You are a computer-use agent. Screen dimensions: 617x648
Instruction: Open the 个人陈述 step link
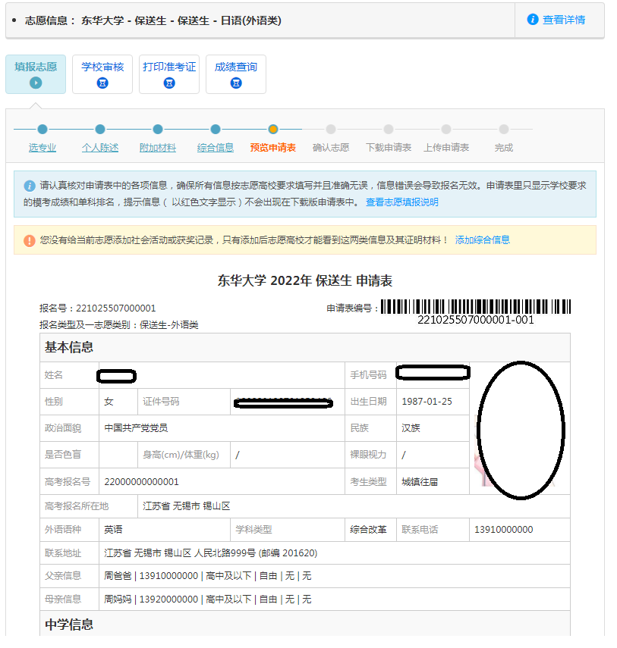pyautogui.click(x=100, y=148)
